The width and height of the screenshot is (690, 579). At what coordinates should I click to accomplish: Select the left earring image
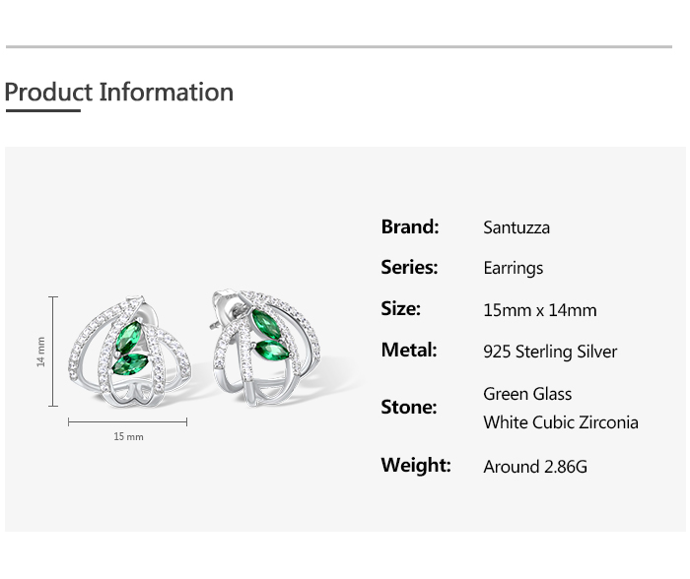click(130, 352)
